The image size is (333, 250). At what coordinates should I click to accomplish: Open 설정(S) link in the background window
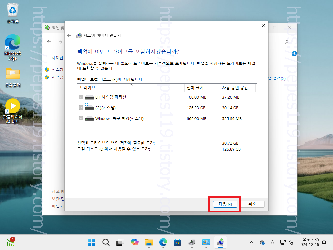(277, 79)
